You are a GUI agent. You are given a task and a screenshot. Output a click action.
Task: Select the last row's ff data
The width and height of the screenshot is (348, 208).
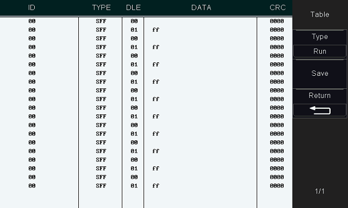tap(156, 186)
